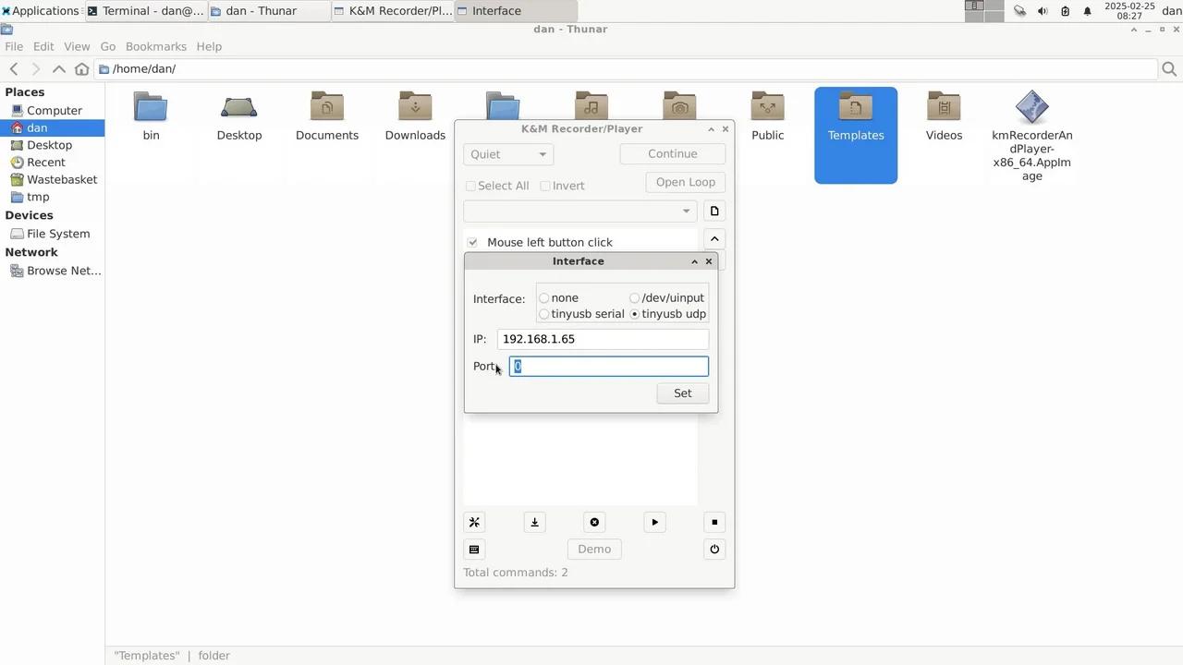The image size is (1183, 665).
Task: Click the IP address input field
Action: pos(603,339)
